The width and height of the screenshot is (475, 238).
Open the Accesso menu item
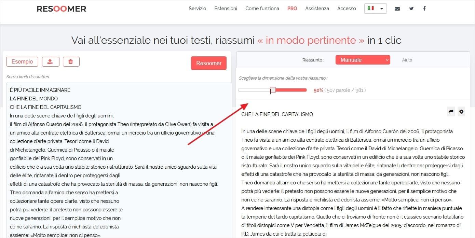click(347, 9)
